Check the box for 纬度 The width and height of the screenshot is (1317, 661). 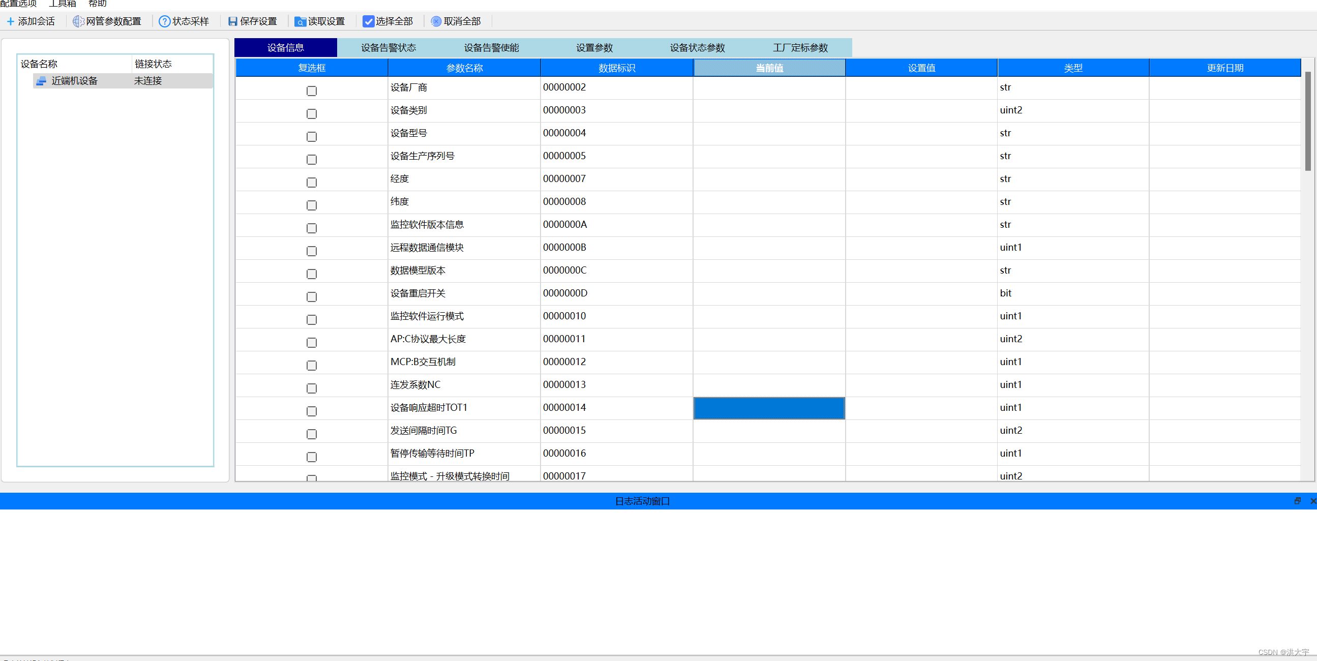311,205
